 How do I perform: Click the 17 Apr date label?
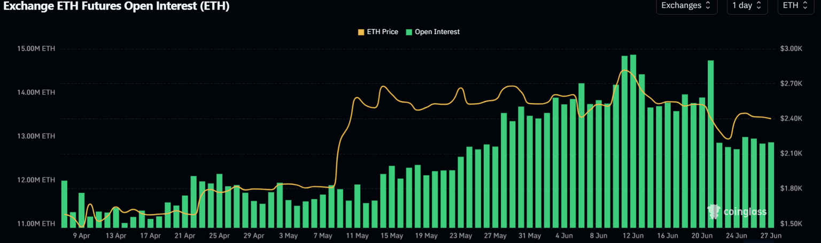point(150,236)
